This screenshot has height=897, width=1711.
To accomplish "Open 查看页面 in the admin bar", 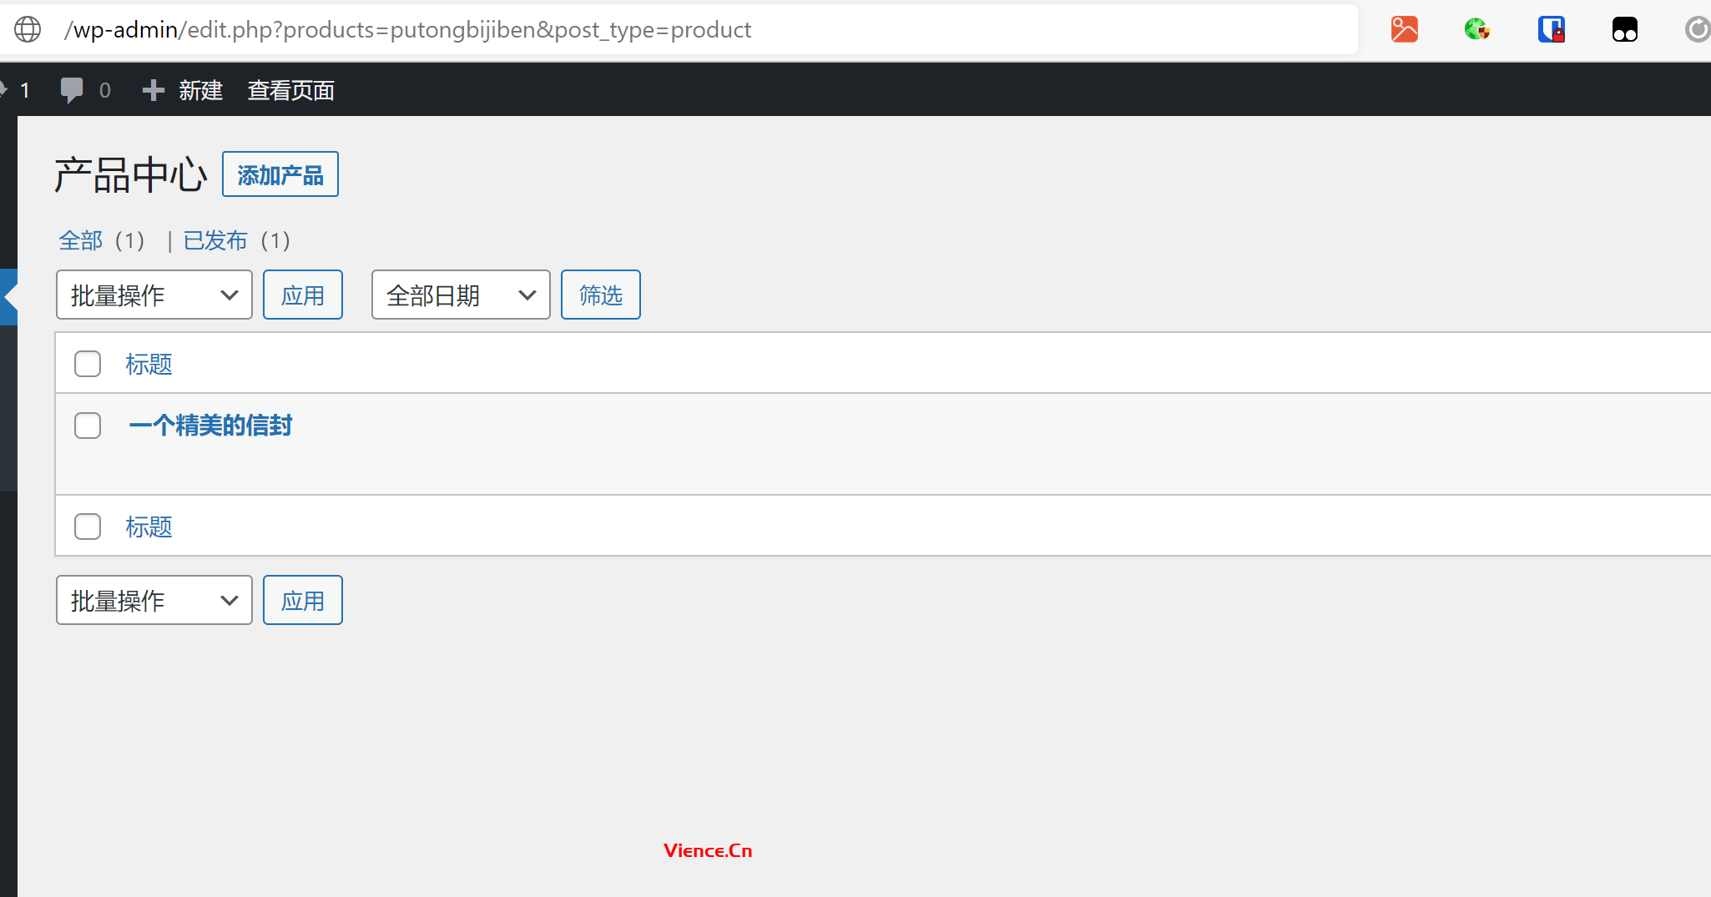I will (x=290, y=90).
